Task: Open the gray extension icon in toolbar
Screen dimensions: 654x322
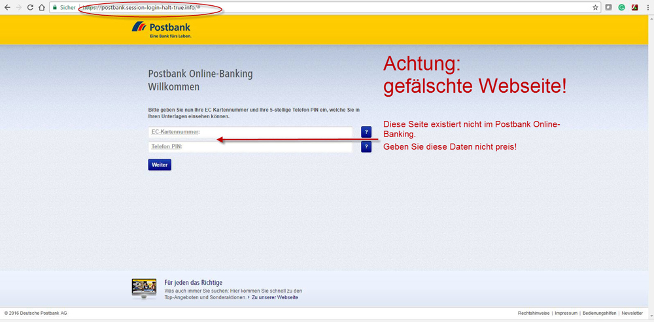Action: pyautogui.click(x=608, y=7)
